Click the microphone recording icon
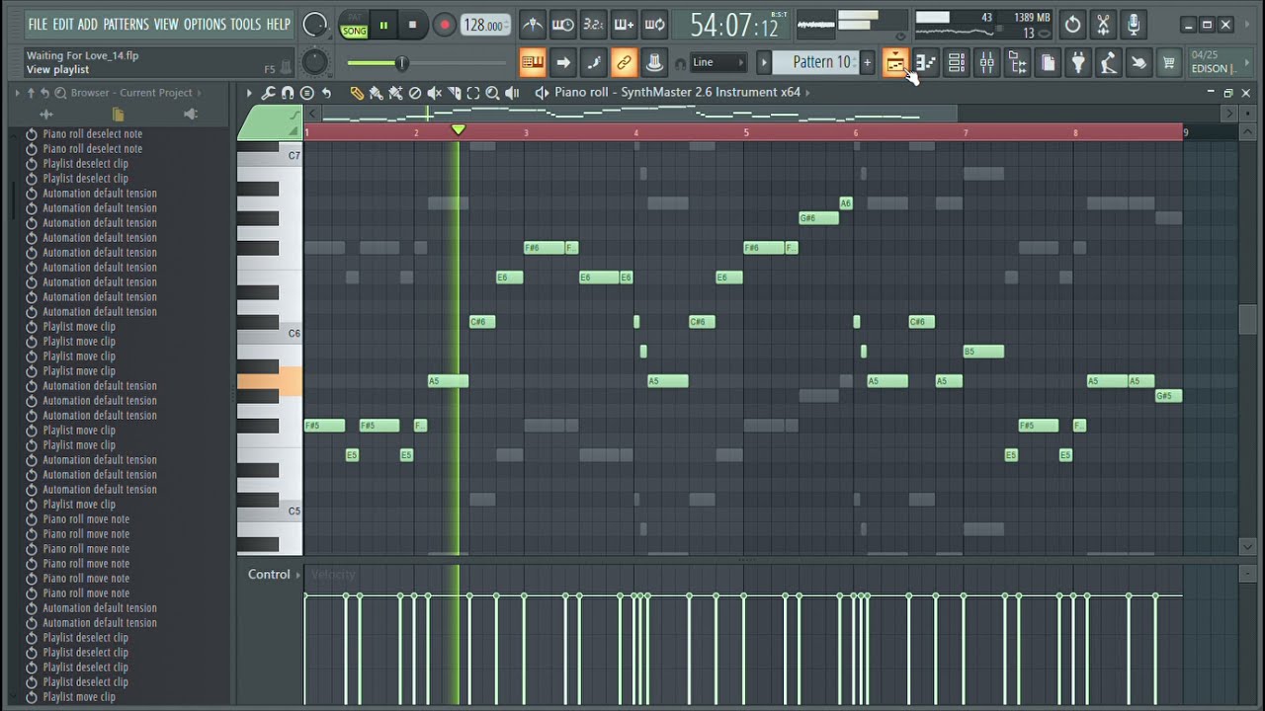The height and width of the screenshot is (711, 1265). tap(1134, 25)
